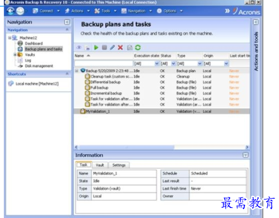Image resolution: width=279 pixels, height=218 pixels.
Task: Switch to the Vault tab
Action: 100,165
